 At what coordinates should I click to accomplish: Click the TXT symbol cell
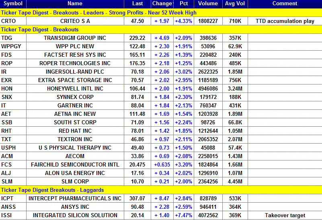tap(13, 139)
